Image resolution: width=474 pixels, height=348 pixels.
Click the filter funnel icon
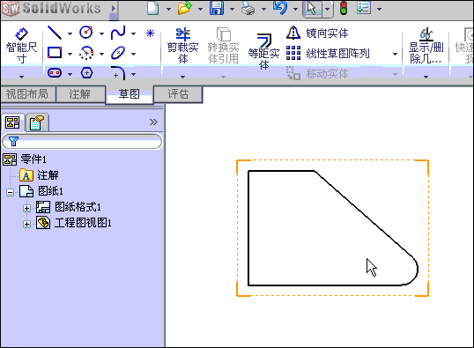tap(13, 141)
